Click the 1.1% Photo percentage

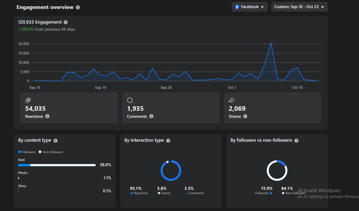(x=107, y=178)
